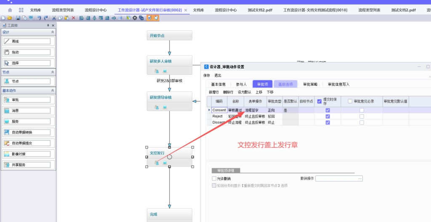Select the 自动单据提交 action
The width and height of the screenshot is (431, 222).
pyautogui.click(x=28, y=143)
